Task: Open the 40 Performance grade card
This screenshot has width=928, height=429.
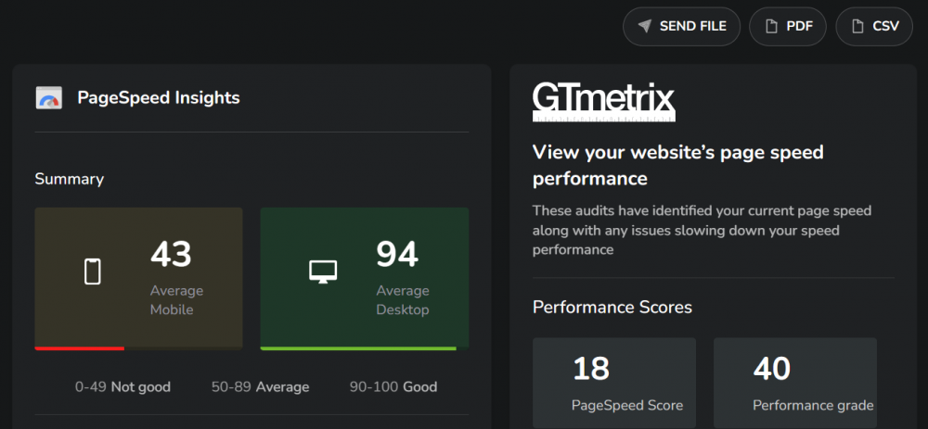Action: pos(795,383)
